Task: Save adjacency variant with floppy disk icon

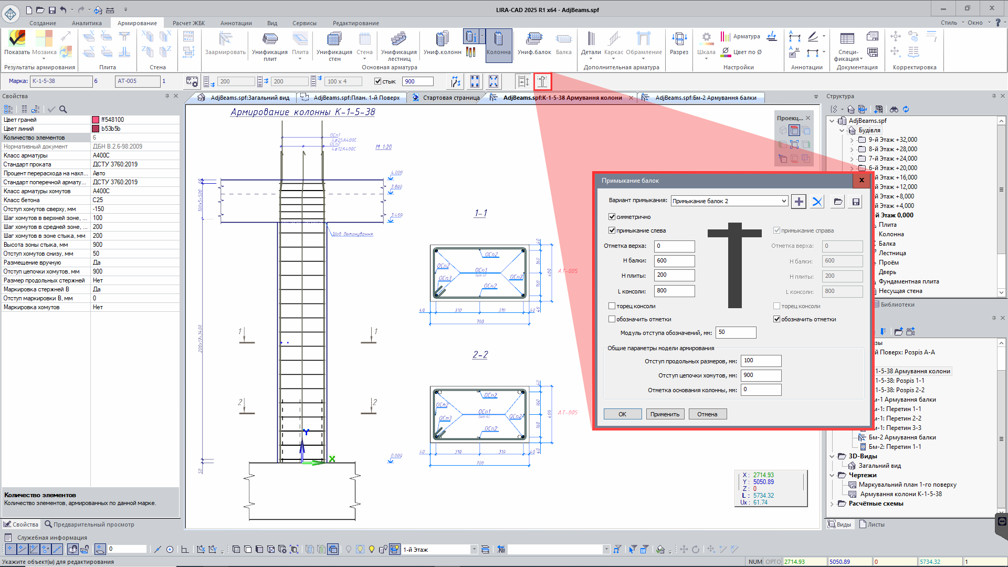Action: point(856,202)
